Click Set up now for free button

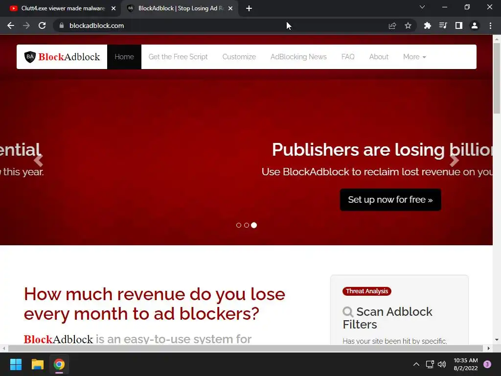[x=390, y=200]
